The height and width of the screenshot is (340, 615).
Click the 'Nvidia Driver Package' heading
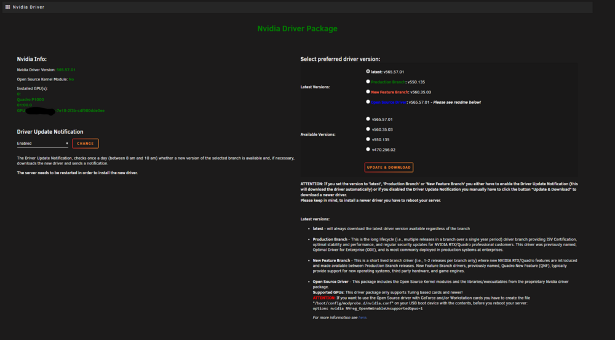297,29
